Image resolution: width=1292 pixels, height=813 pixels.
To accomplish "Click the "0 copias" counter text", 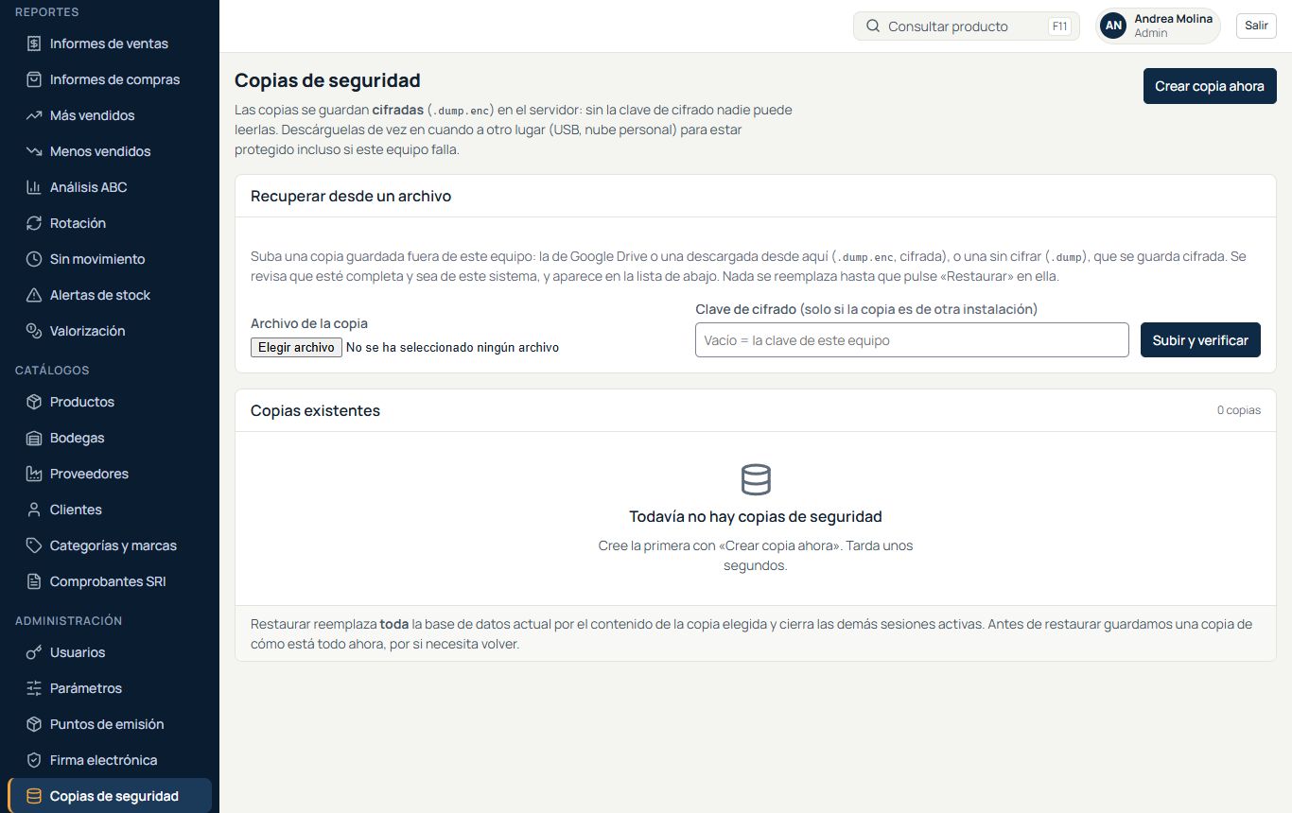I will (x=1239, y=410).
